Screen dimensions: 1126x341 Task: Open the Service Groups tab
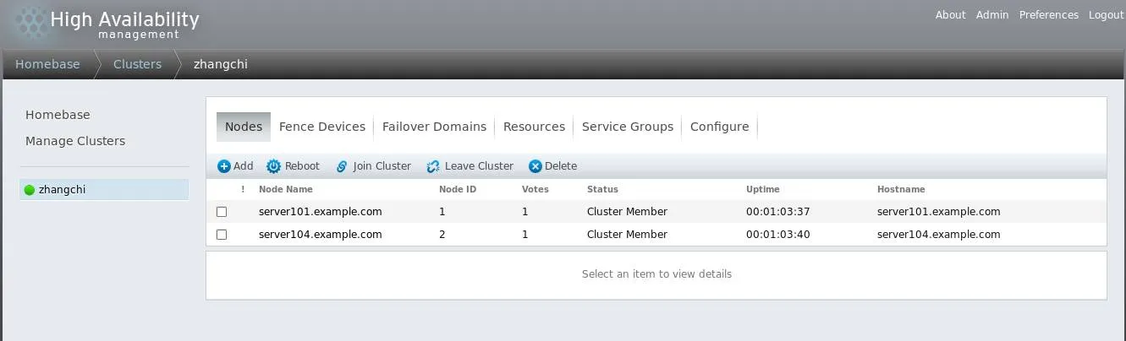(628, 127)
